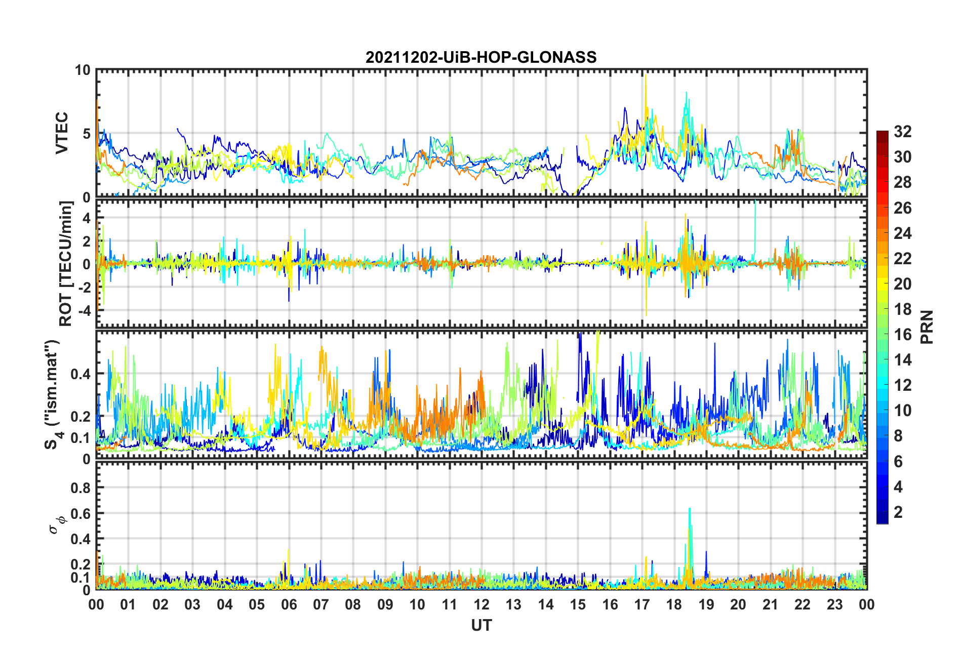963x654 pixels.
Task: Click the sigma phi y-axis label
Action: point(56,524)
